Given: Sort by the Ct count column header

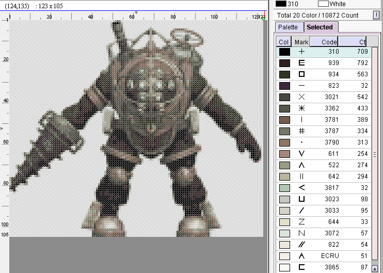Looking at the screenshot, I should click(x=352, y=42).
